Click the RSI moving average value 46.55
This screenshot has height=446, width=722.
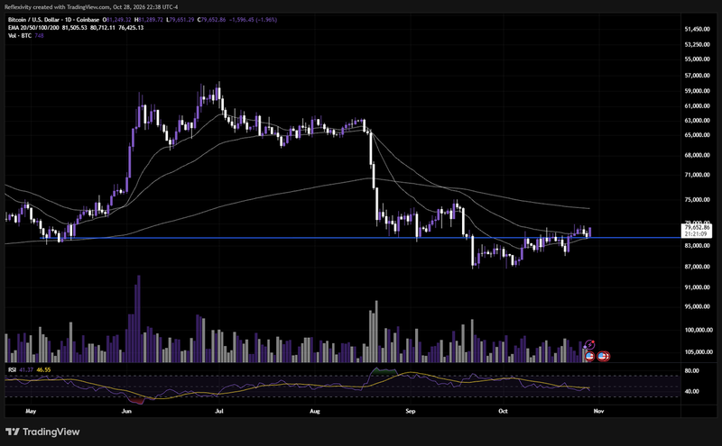[43, 369]
